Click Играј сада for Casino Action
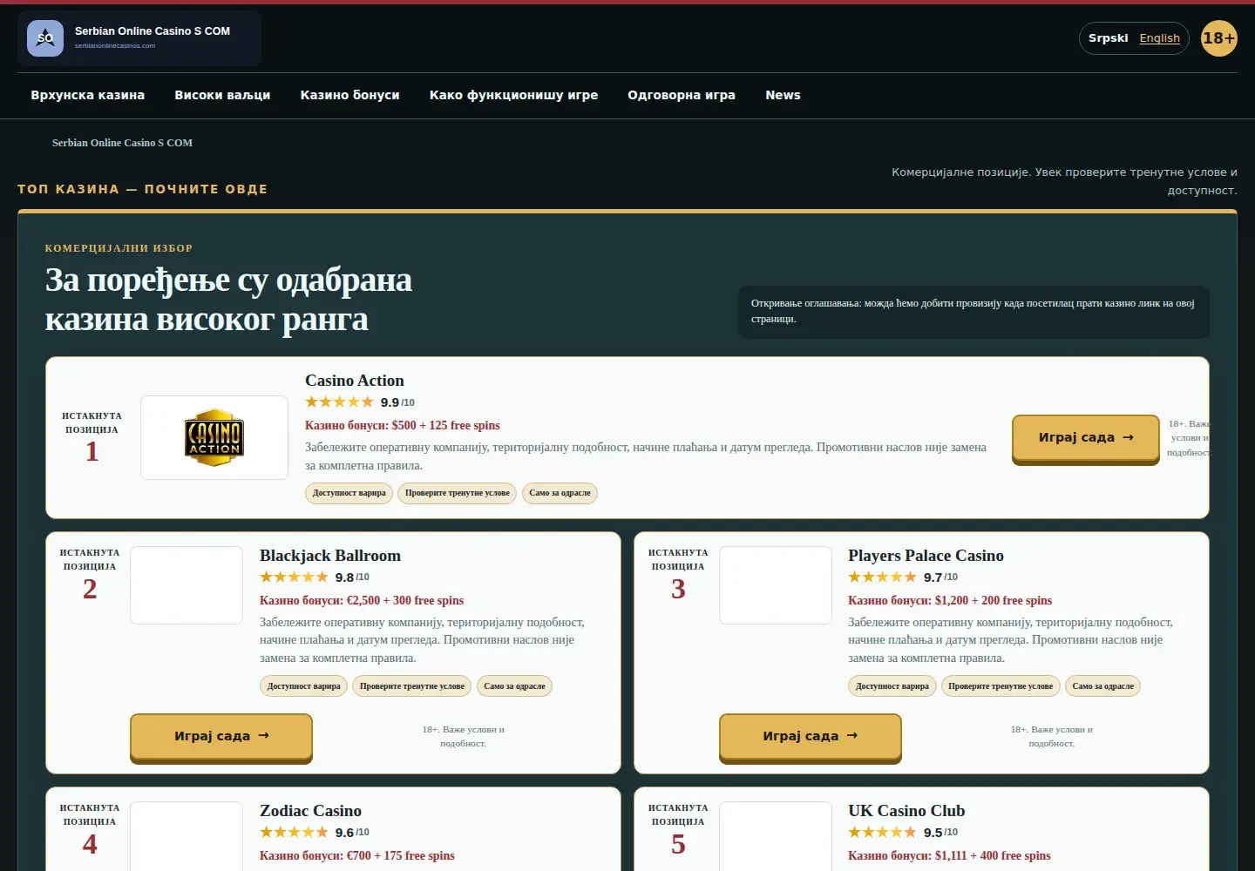 pyautogui.click(x=1086, y=438)
